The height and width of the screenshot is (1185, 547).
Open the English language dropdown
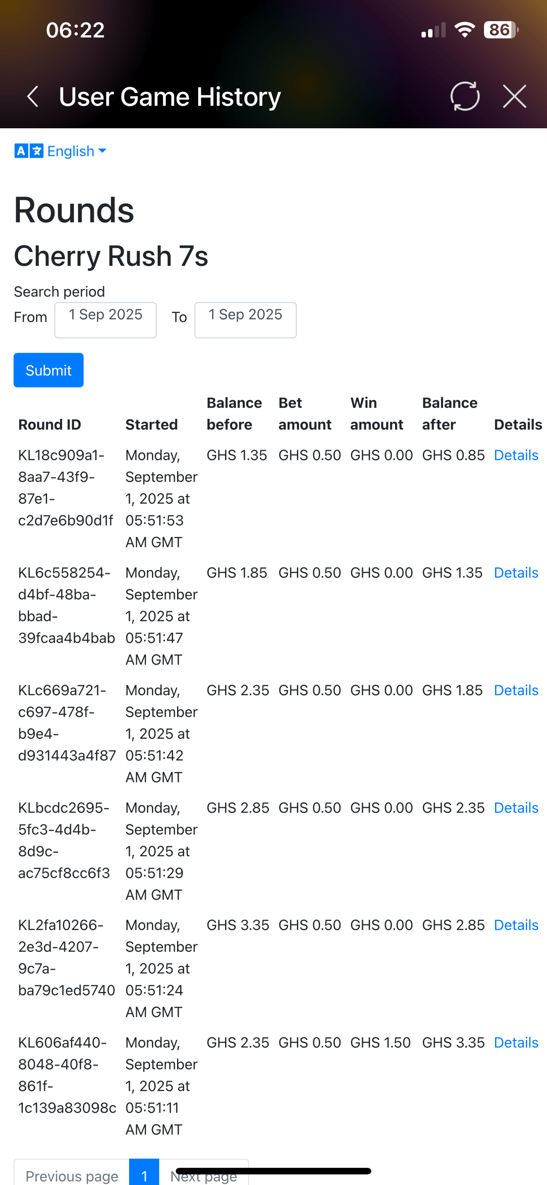[x=76, y=151]
